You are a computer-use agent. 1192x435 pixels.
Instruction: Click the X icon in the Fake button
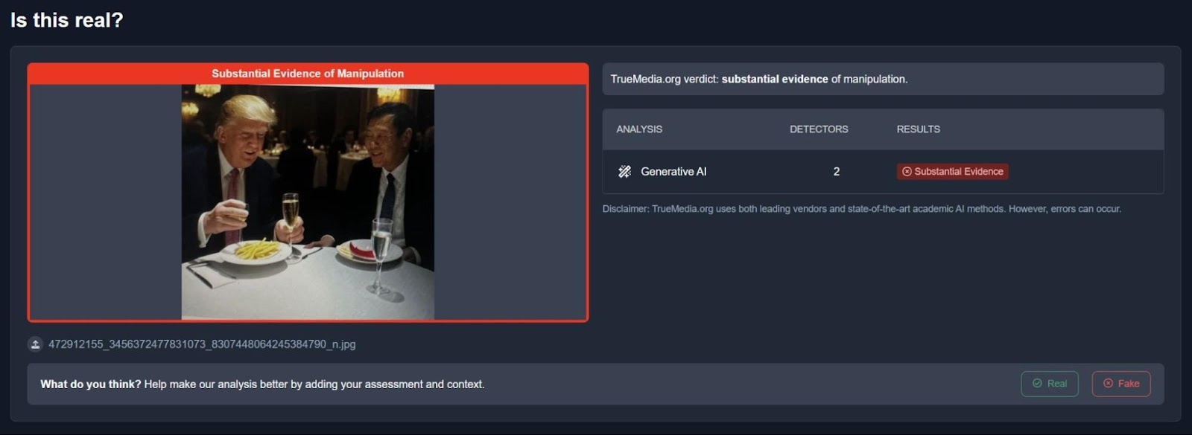pyautogui.click(x=1108, y=384)
